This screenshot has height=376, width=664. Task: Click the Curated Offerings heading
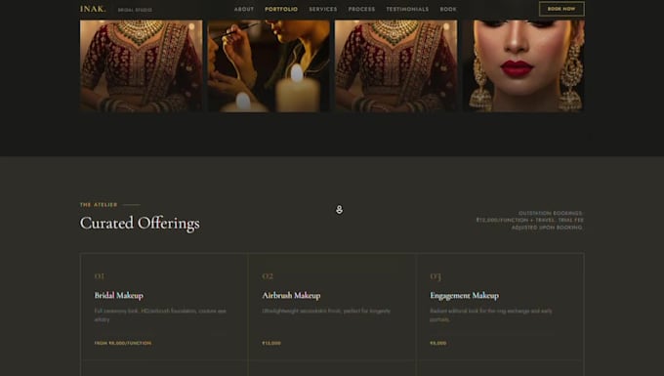pyautogui.click(x=140, y=223)
